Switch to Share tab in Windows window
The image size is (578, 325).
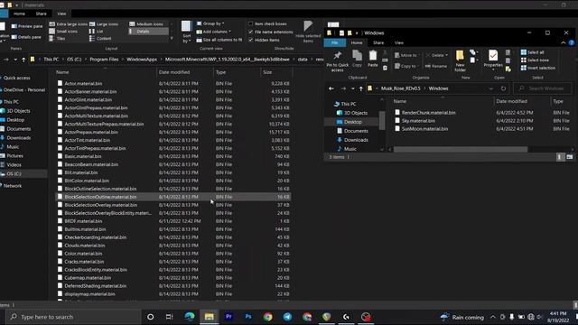[x=378, y=42]
